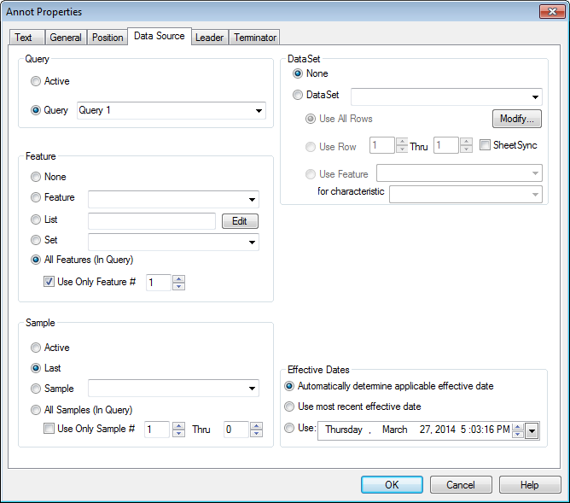Image resolution: width=570 pixels, height=503 pixels.
Task: Choose the DataSet radio option
Action: point(298,96)
